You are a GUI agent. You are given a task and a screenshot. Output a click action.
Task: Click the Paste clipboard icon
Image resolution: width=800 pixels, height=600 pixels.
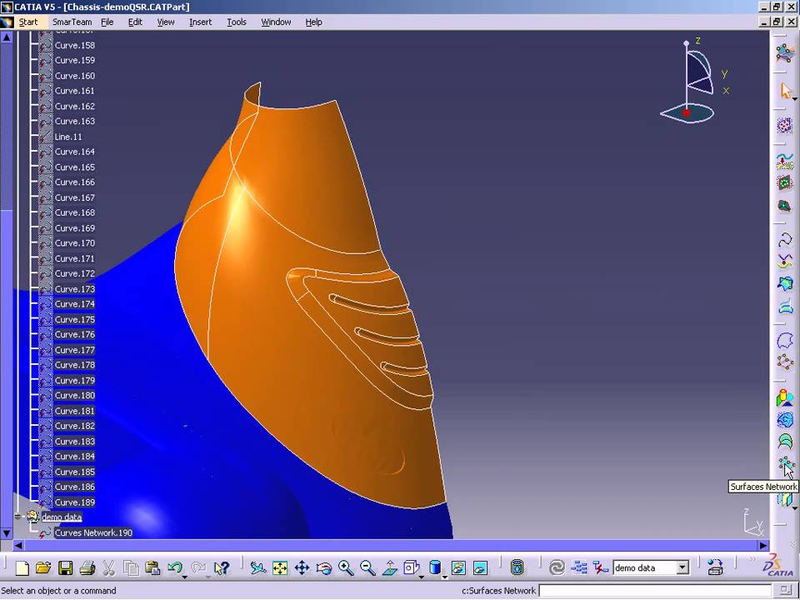(152, 567)
